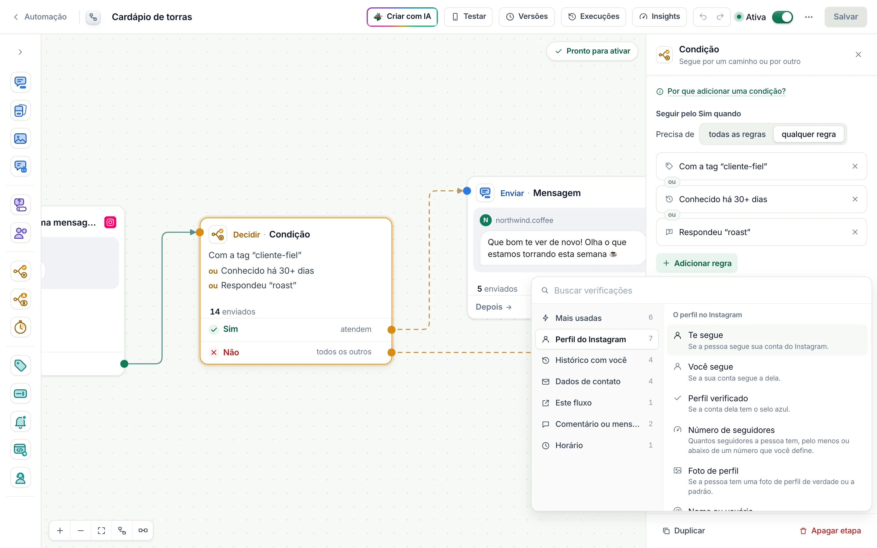Toggle the Ativa switch off
The width and height of the screenshot is (877, 548).
coord(782,17)
